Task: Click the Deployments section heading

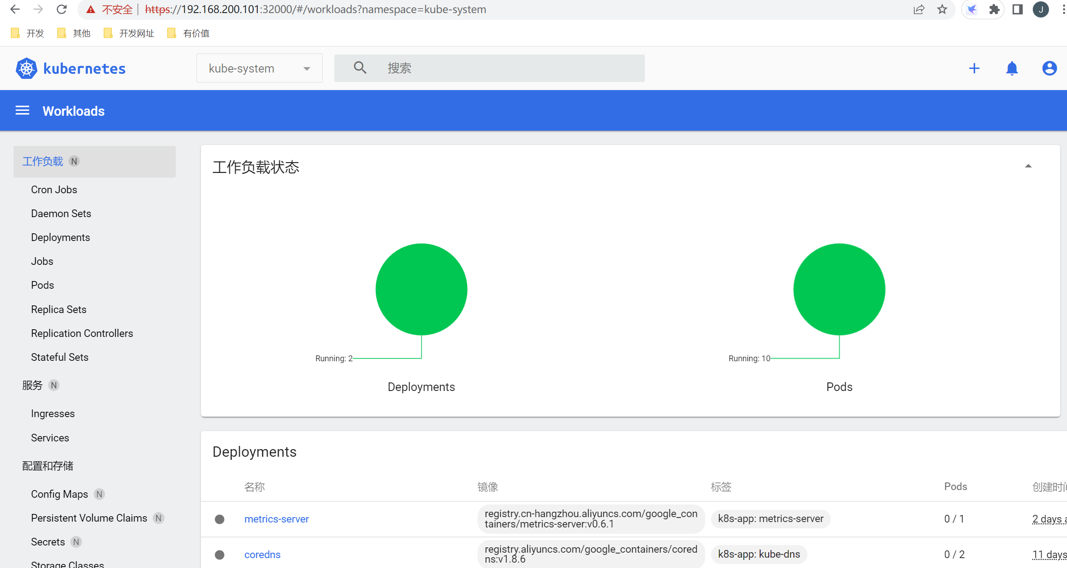Action: 255,452
